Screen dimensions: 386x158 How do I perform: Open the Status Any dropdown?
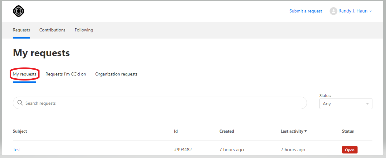coord(346,104)
